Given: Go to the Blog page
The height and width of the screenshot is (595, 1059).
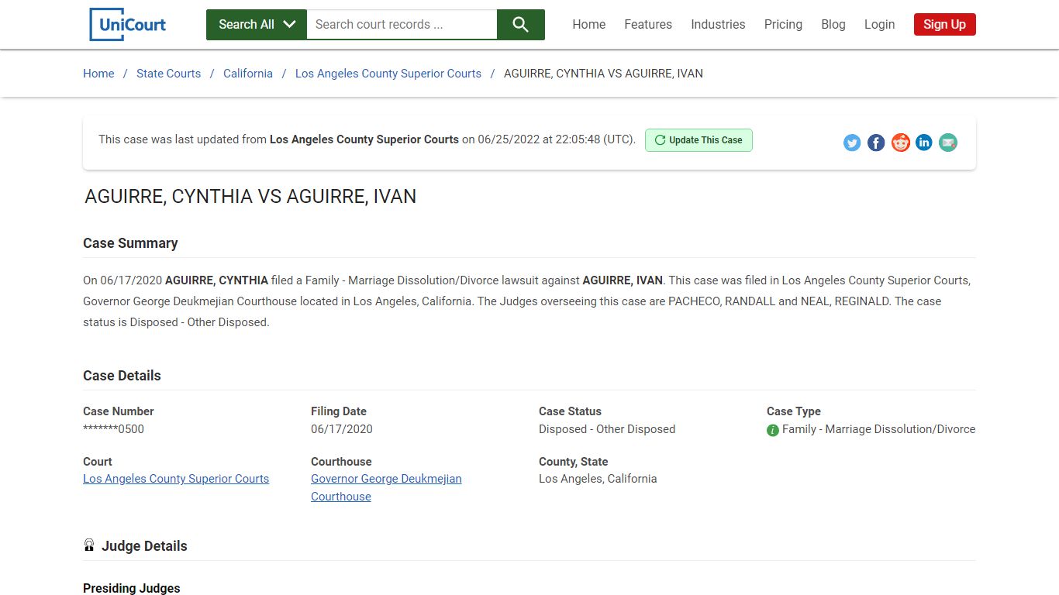Looking at the screenshot, I should [833, 24].
